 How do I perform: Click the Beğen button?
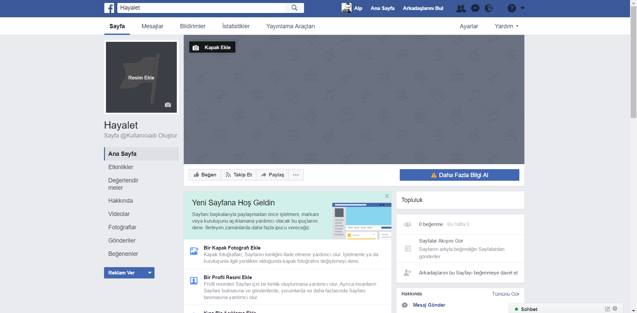click(x=205, y=175)
